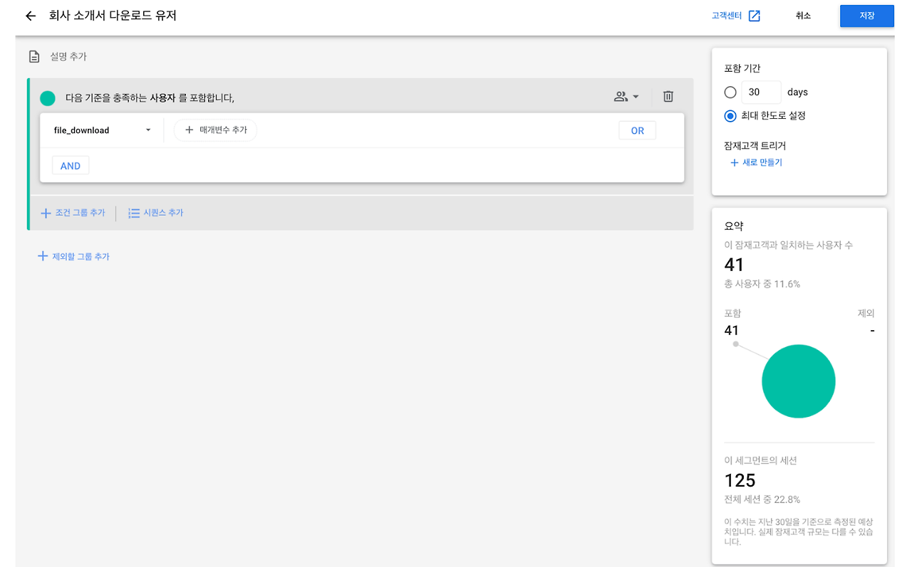The image size is (912, 567).
Task: Click the external link icon beside 고객센터
Action: pos(754,16)
